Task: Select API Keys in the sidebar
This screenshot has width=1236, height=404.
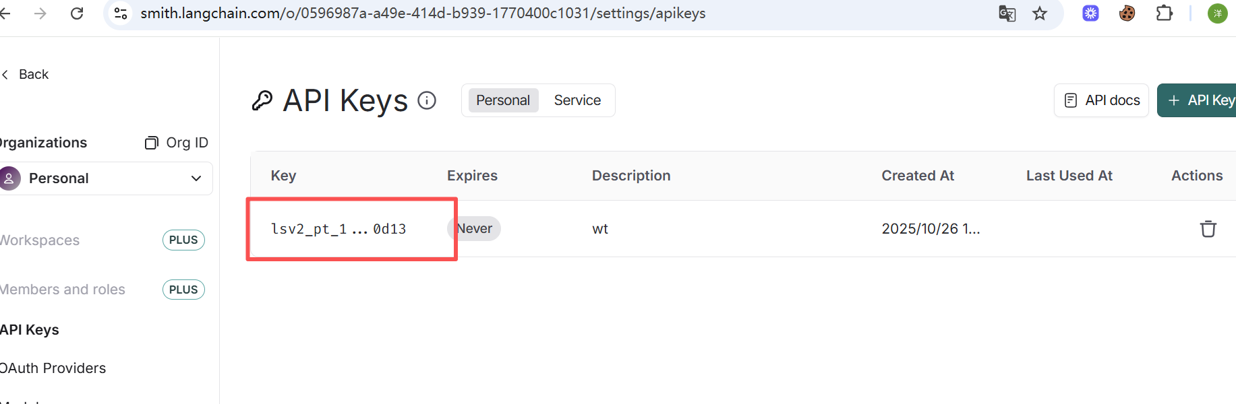Action: (30, 330)
